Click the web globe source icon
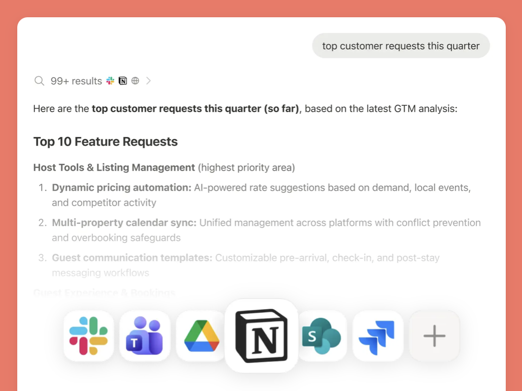This screenshot has width=522, height=391. point(135,81)
